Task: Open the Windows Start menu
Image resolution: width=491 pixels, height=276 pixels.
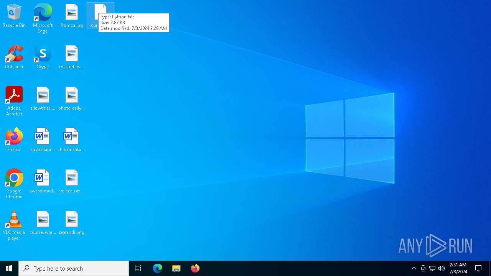Action: click(9, 268)
